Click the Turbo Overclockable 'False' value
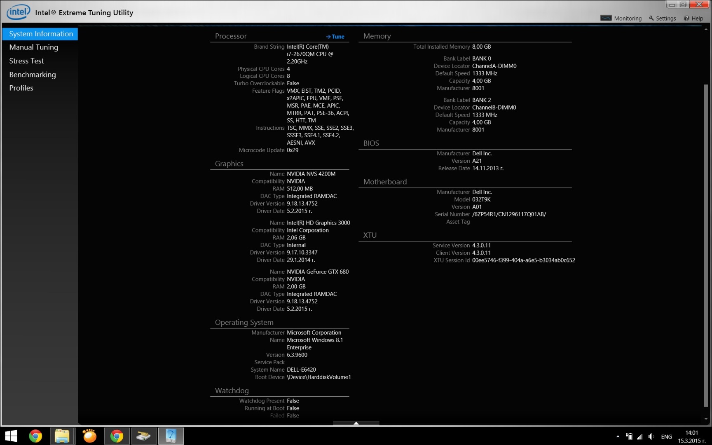This screenshot has width=712, height=445. (293, 84)
